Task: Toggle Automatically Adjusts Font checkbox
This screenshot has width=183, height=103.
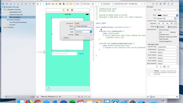Action: [x=158, y=21]
